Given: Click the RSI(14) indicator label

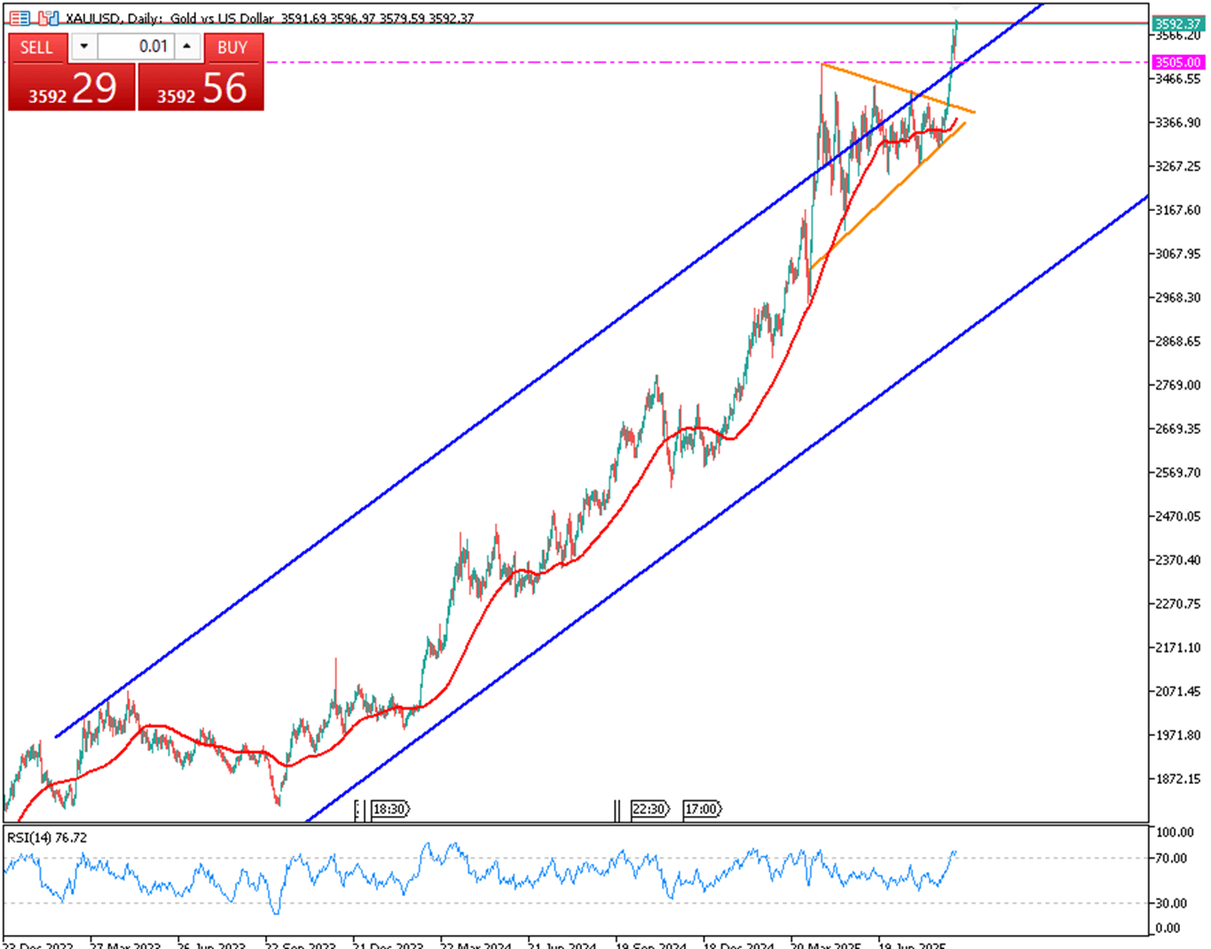Looking at the screenshot, I should 47,837.
